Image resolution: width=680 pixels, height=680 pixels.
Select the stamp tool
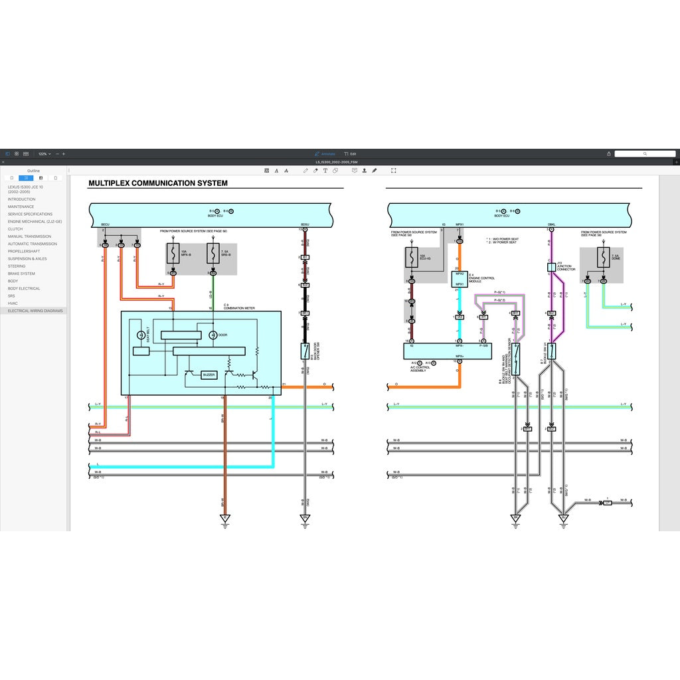click(x=365, y=171)
